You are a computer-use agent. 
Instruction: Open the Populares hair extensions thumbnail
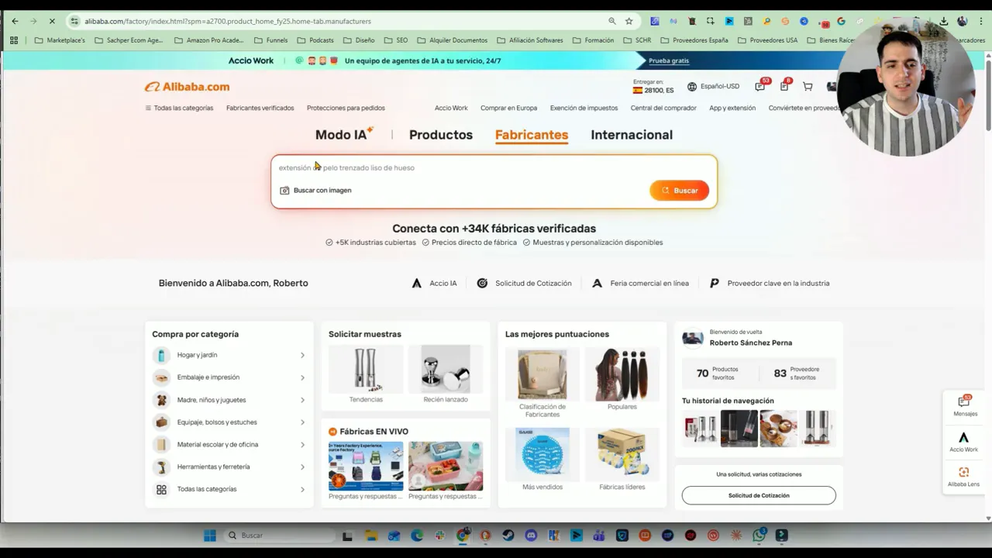coord(622,374)
